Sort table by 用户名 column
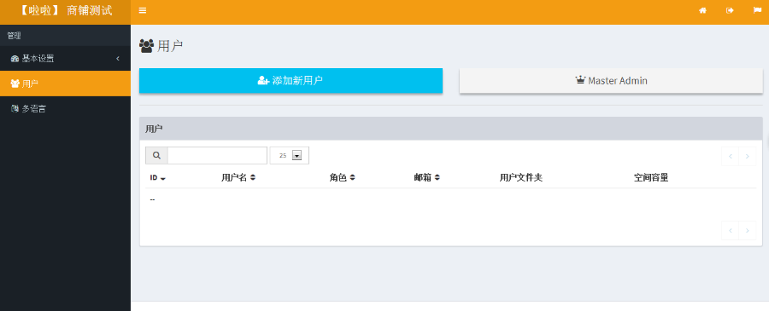This screenshot has width=769, height=311. tap(238, 178)
